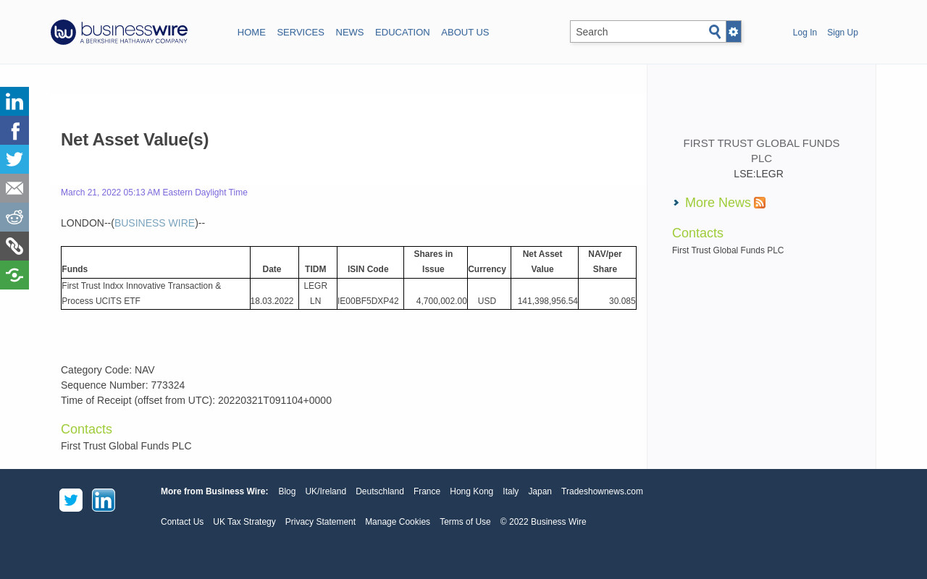Open the Deutschland footer link
Image resolution: width=927 pixels, height=579 pixels.
pos(379,491)
